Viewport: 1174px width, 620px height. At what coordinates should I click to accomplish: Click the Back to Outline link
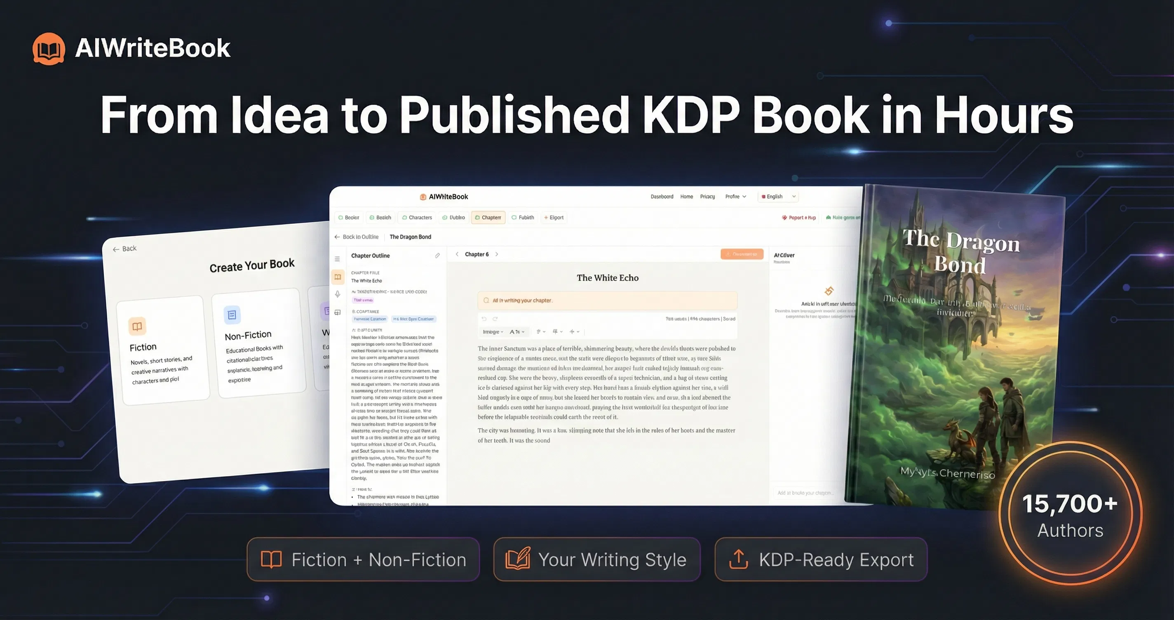click(x=357, y=237)
